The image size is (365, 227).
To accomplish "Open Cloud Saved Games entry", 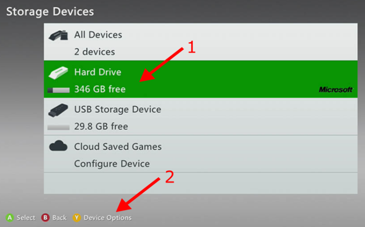I will click(201, 154).
